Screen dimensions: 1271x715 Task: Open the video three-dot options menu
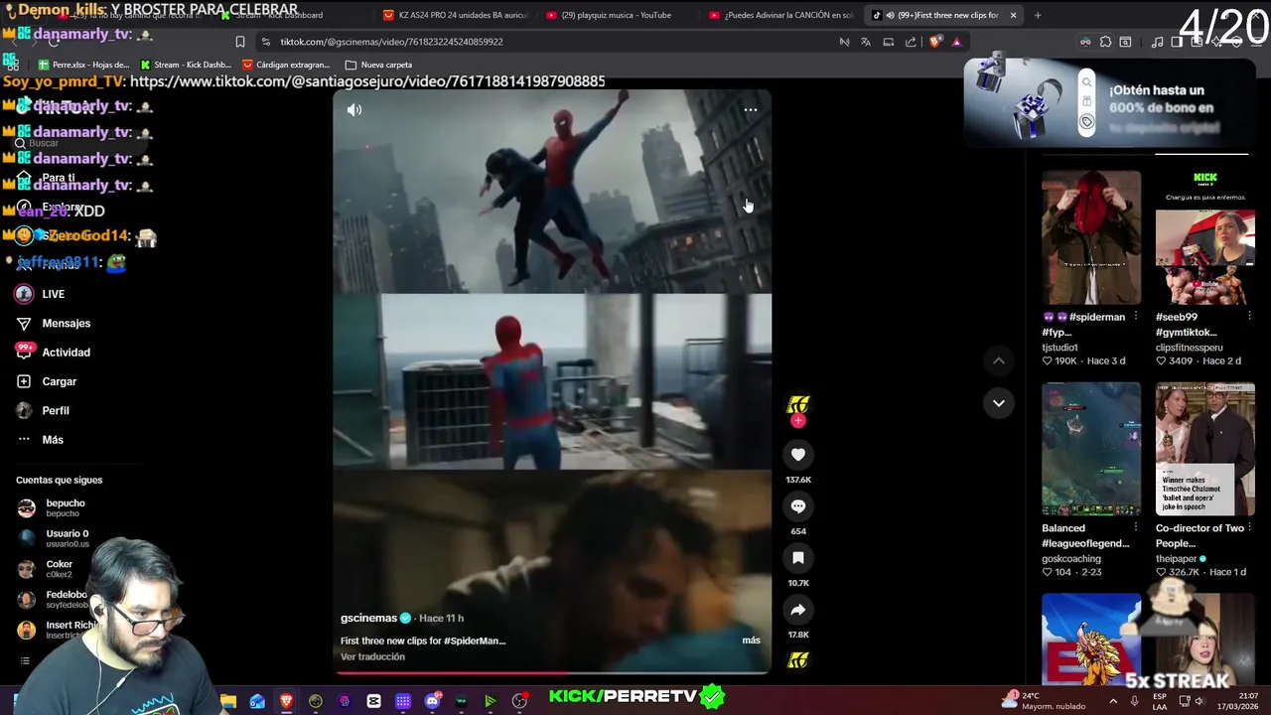click(x=751, y=110)
